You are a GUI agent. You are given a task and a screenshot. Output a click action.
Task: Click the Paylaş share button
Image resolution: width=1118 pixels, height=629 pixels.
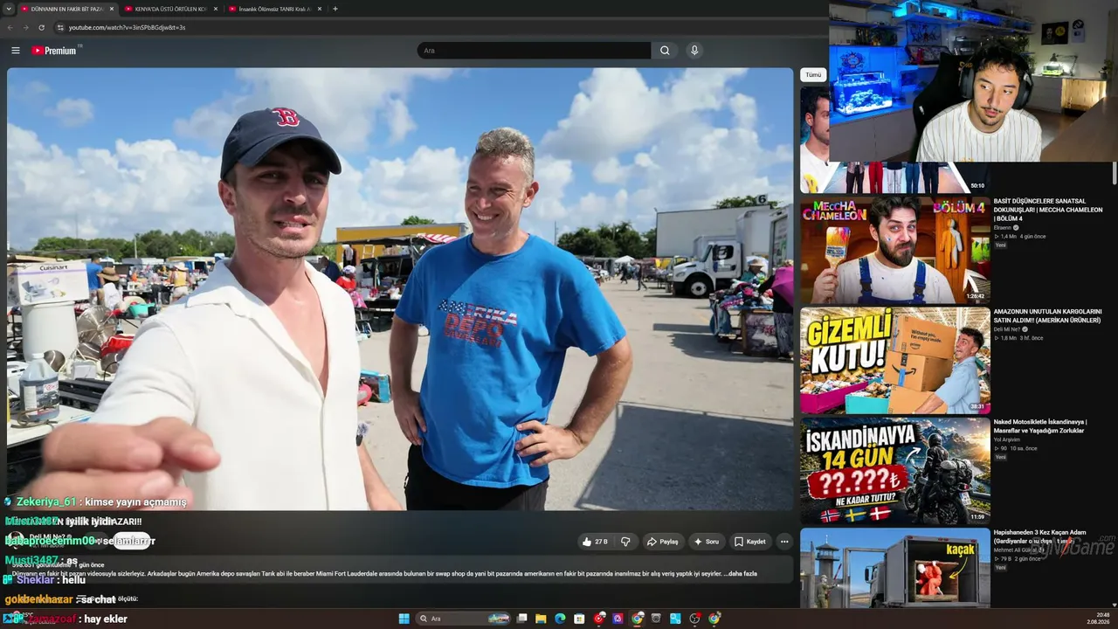tap(662, 542)
